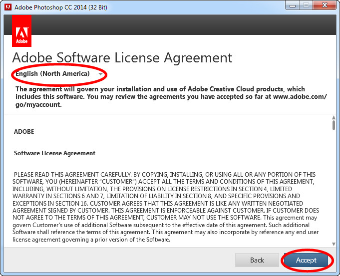
Task: Click the 'go/myaccount.' text
Action: (38, 105)
